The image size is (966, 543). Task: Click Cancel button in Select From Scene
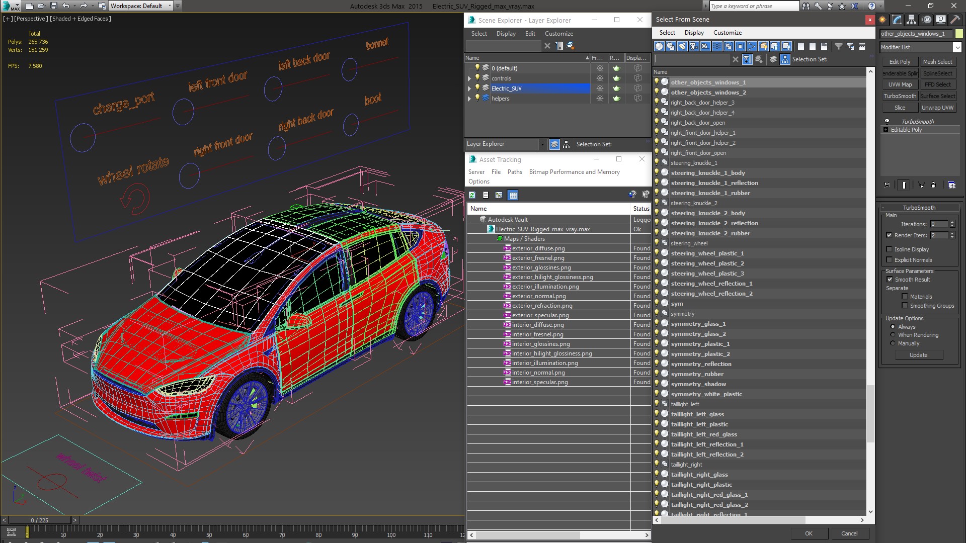coord(849,533)
